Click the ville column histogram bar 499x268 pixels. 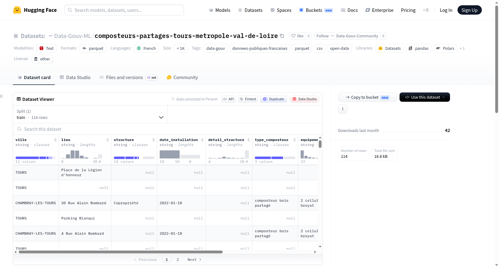(27, 158)
